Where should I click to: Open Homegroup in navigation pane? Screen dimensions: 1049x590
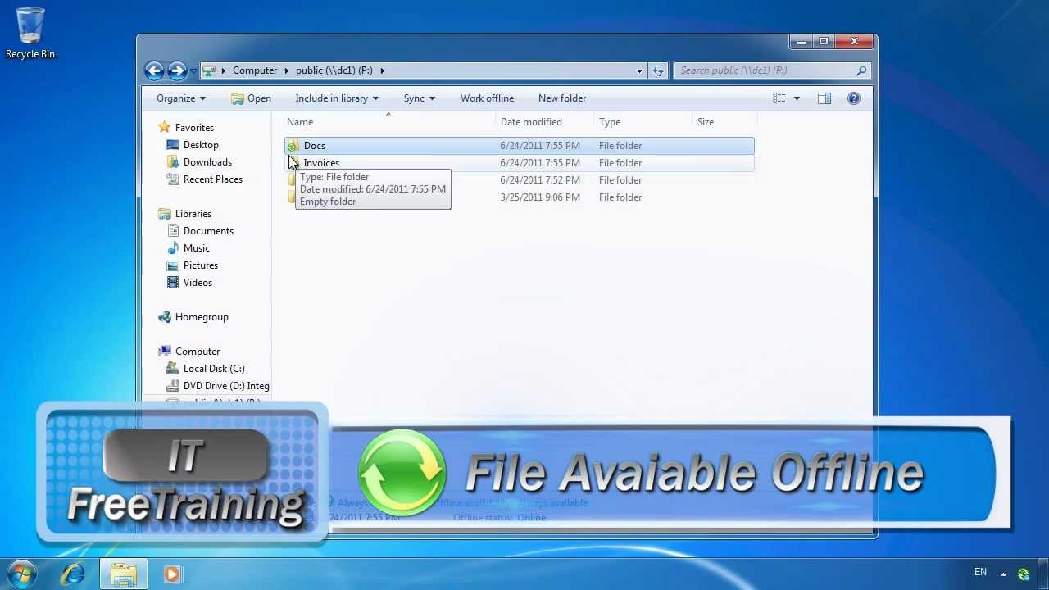coord(202,317)
